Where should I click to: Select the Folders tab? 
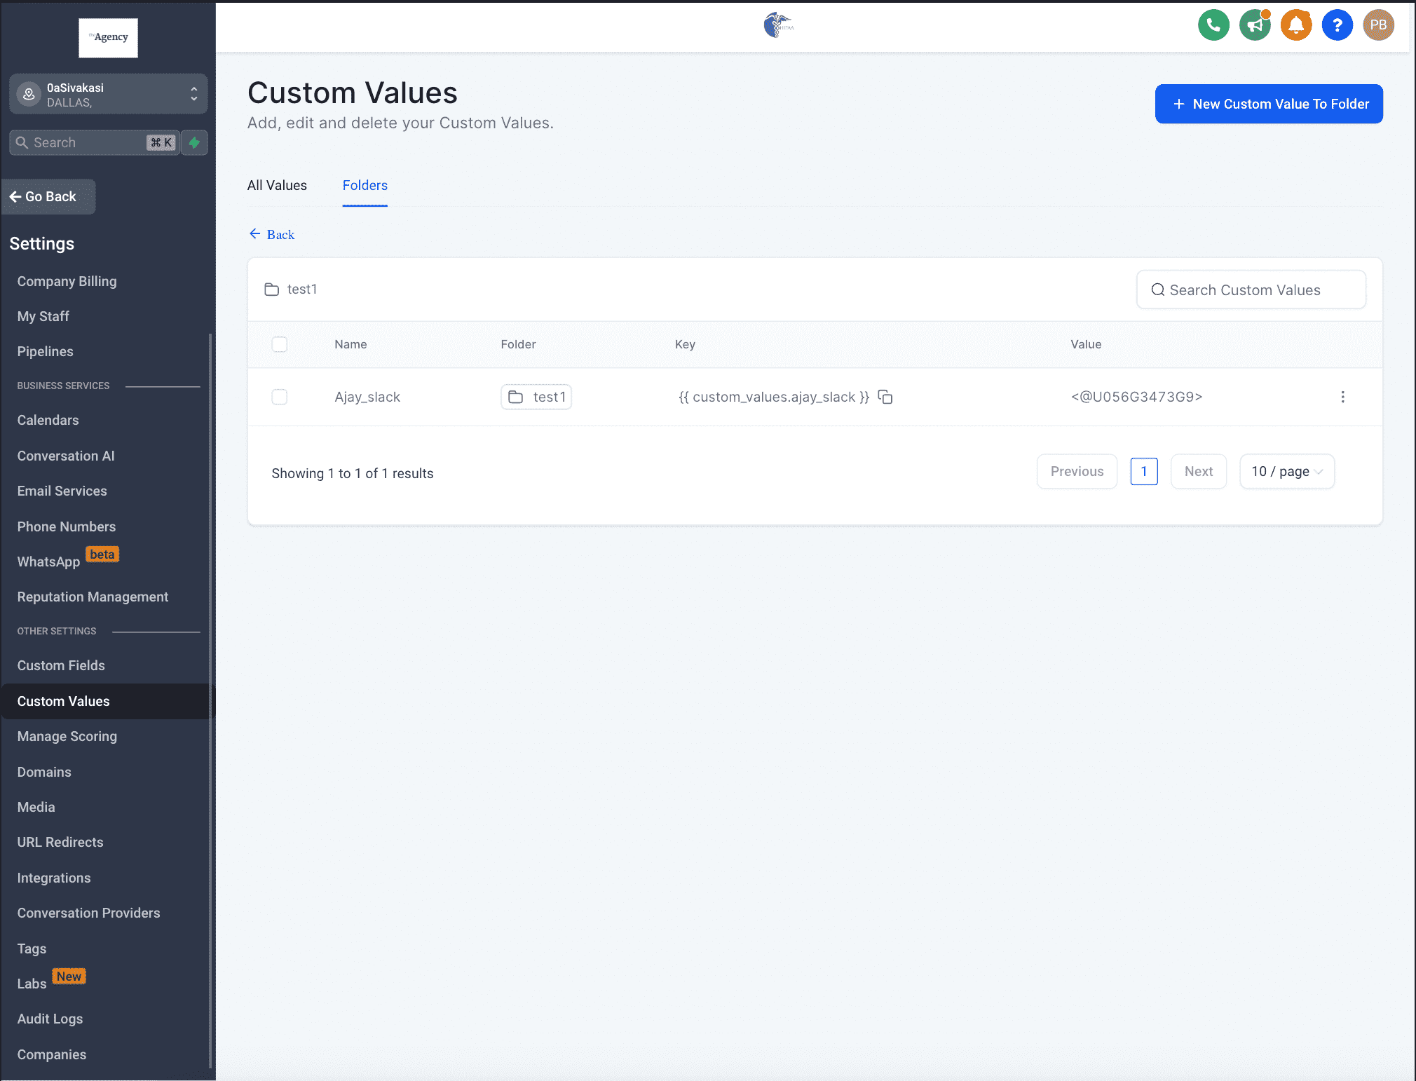click(x=365, y=186)
